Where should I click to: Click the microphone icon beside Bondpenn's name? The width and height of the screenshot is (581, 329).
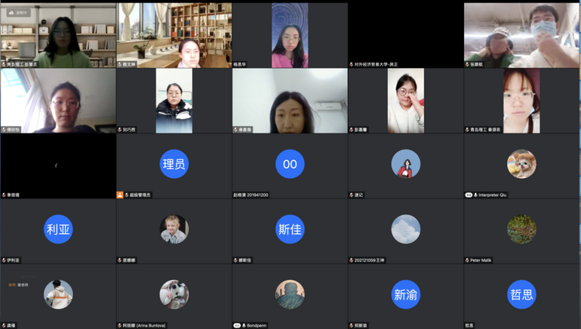pyautogui.click(x=245, y=325)
